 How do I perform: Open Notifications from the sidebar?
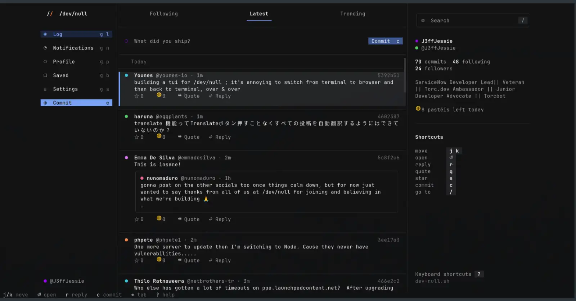[76, 48]
